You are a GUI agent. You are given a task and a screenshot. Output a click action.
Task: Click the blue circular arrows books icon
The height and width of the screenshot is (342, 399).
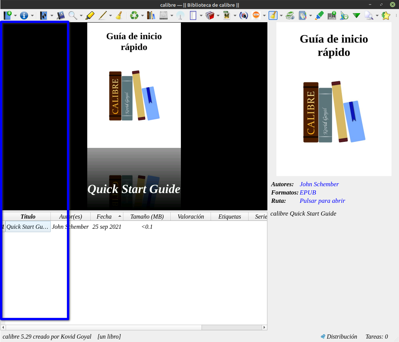click(244, 15)
